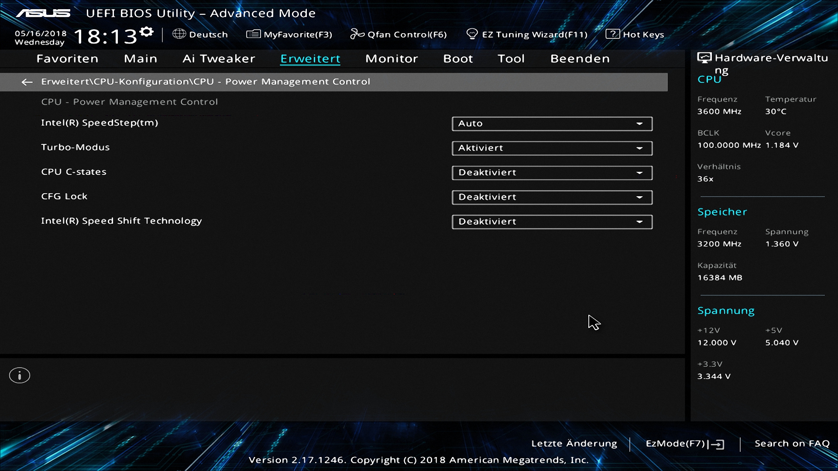Open CFG Lock dropdown
The image size is (838, 471).
tap(552, 197)
